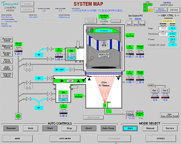This screenshot has height=144, width=181.
Task: Open the Process Trend view
Action: coord(7,40)
